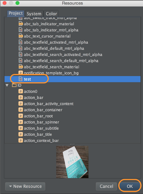Click the XML icon of abc_tab_indicator_material

(21, 24)
